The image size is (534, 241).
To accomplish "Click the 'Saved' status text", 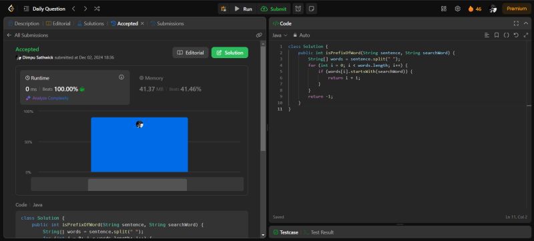I will tap(278, 217).
